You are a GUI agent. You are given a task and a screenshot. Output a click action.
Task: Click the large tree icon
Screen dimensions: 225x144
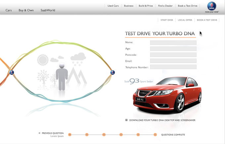point(43,77)
